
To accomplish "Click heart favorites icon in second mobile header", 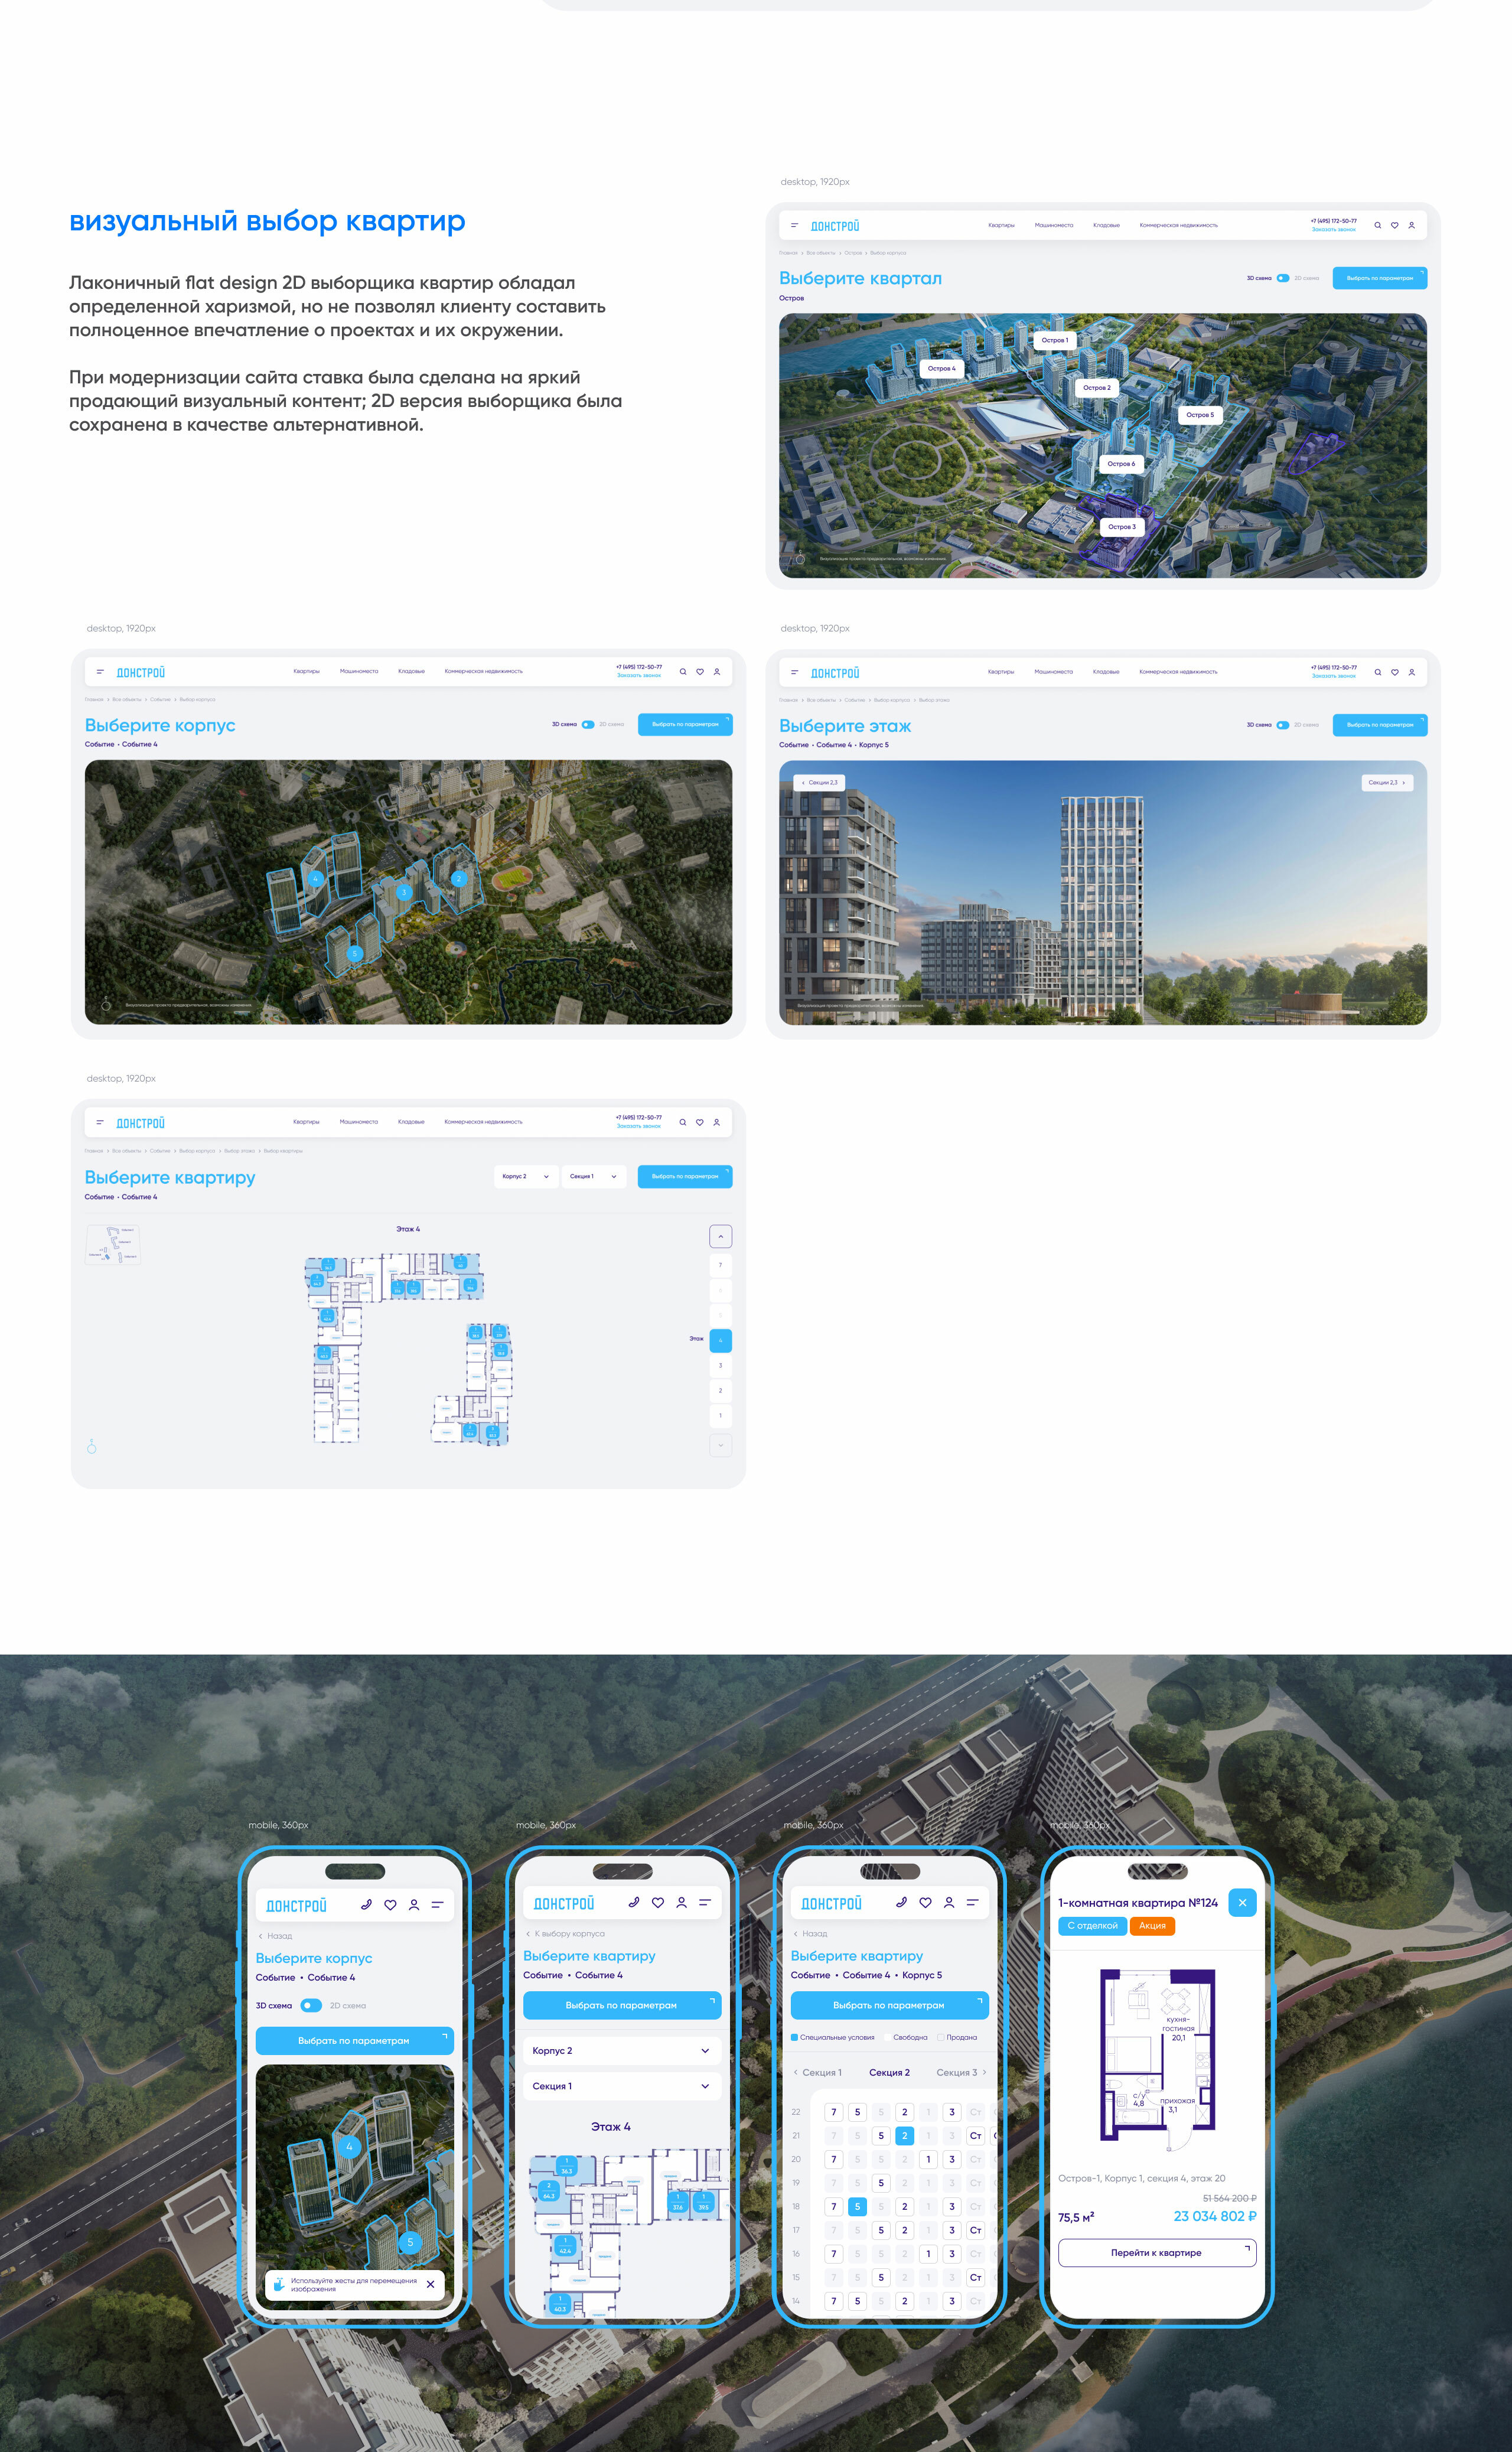I will [658, 1903].
